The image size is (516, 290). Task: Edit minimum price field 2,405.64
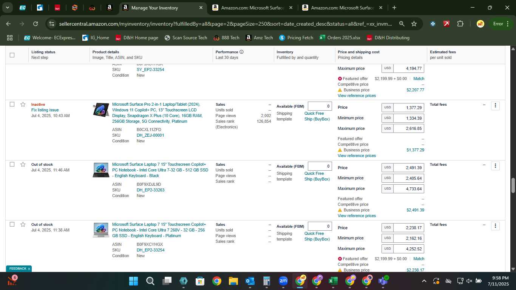pyautogui.click(x=408, y=178)
